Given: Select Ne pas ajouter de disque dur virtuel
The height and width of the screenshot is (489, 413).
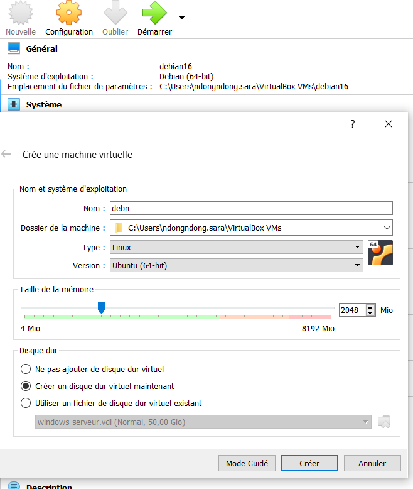Looking at the screenshot, I should [92, 369].
